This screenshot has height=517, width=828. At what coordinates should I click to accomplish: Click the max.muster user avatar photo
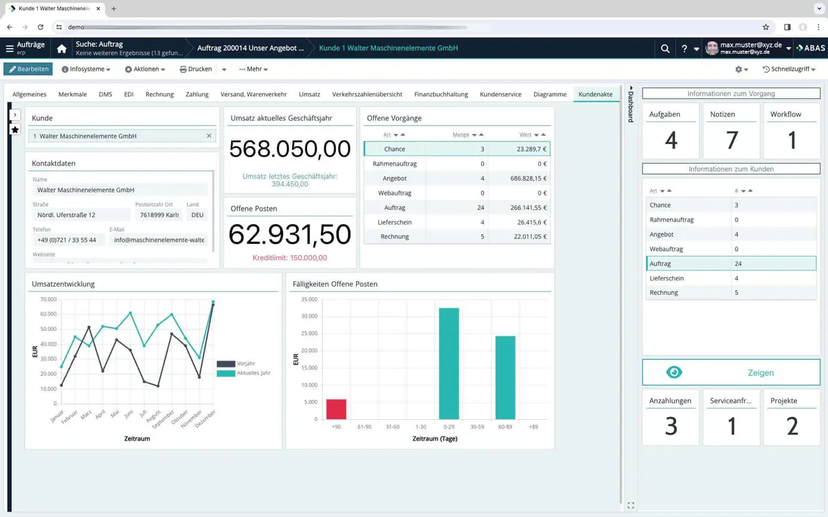click(x=712, y=48)
